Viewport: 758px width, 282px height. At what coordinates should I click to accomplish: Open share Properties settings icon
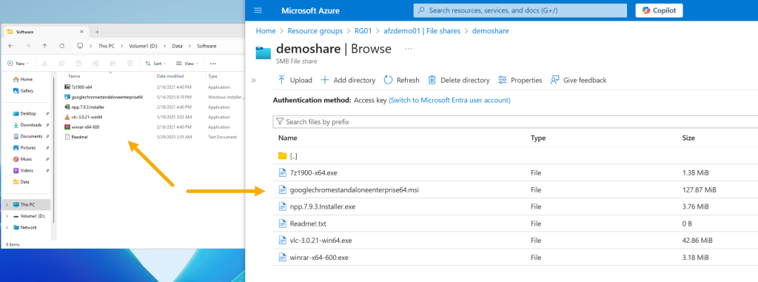point(503,80)
